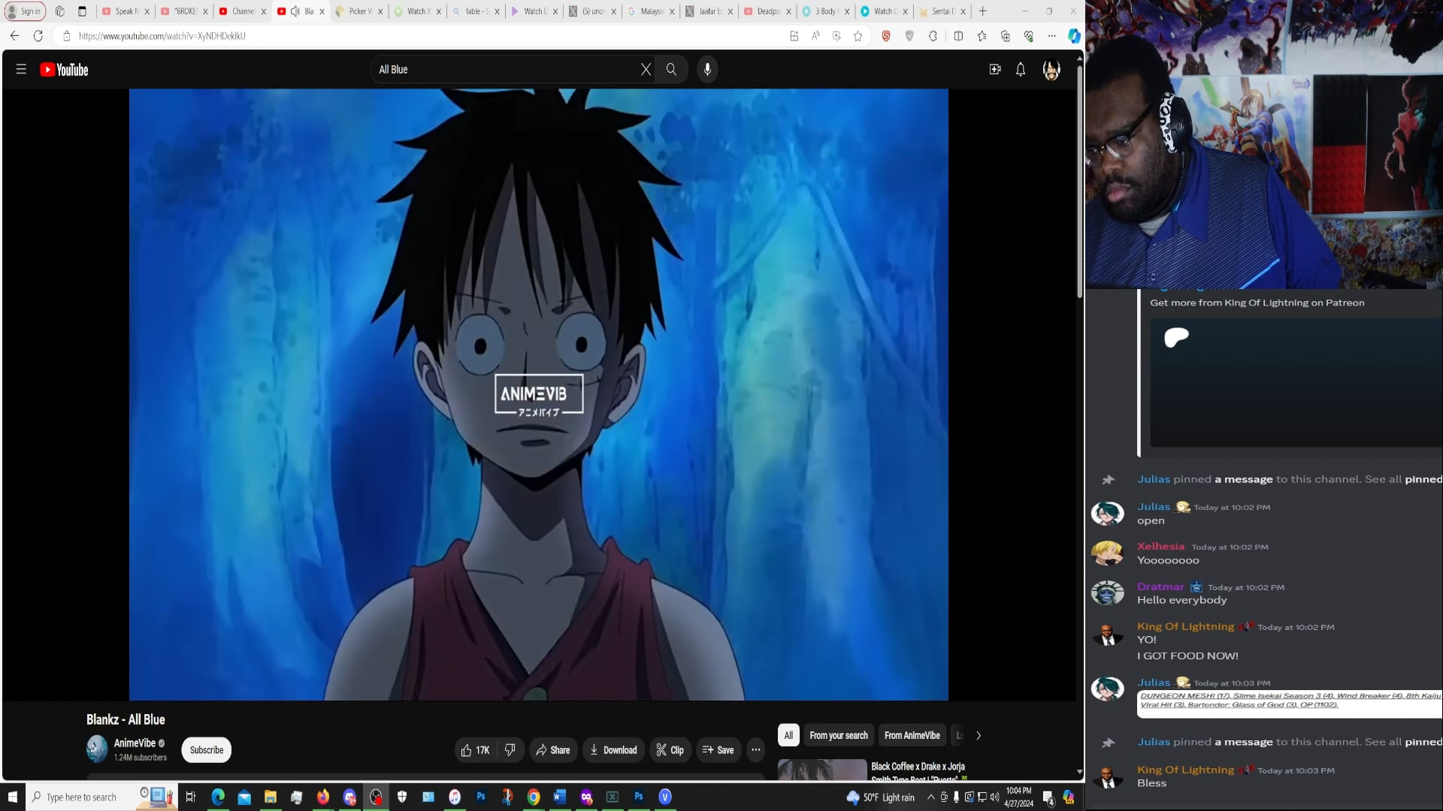Dislike the Blankz - All Blue video
The width and height of the screenshot is (1443, 811).
[510, 750]
